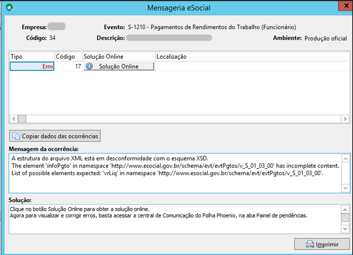Screen dimensions: 353x255
Task: Open the Solução Online button for error 17
Action: [119, 66]
